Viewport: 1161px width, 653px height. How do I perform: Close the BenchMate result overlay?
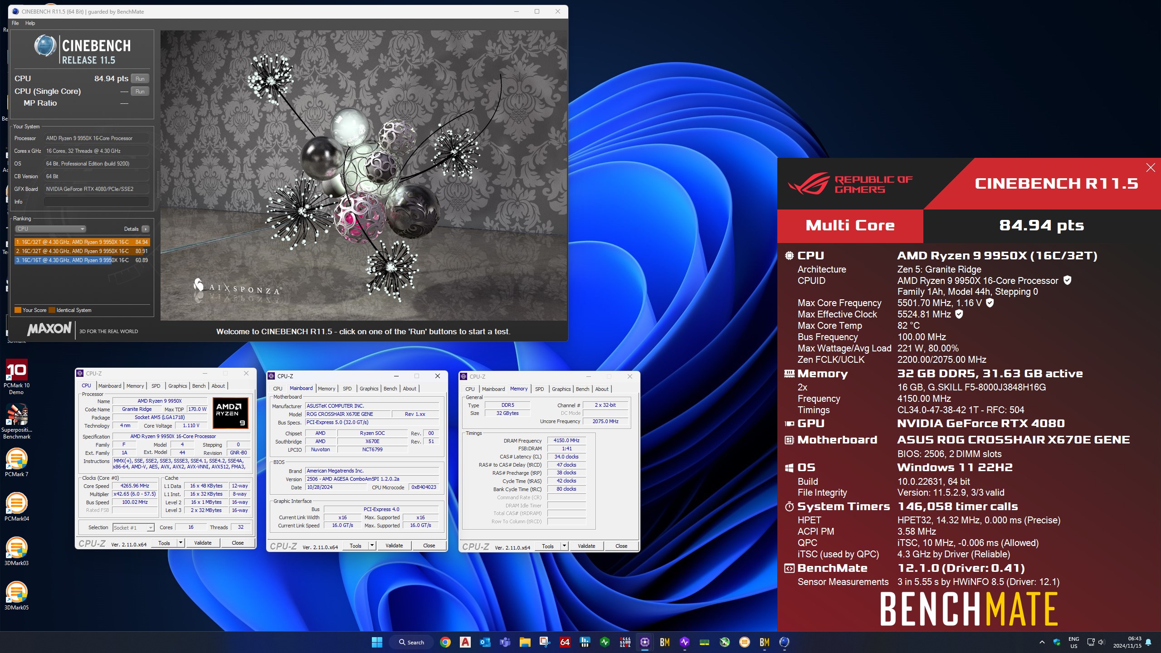(x=1151, y=168)
